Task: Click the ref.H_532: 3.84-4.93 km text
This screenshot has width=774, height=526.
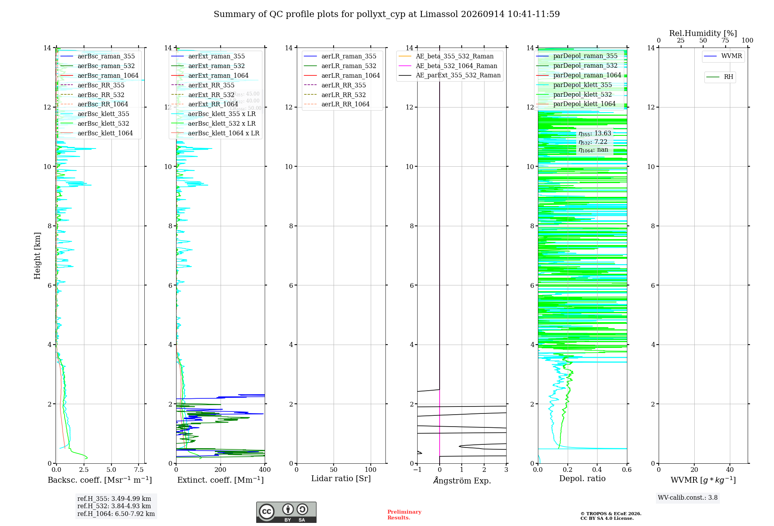Action: 114,506
